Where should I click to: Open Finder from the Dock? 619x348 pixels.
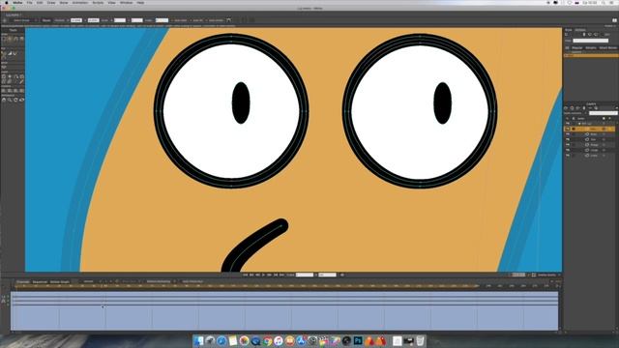tap(198, 341)
